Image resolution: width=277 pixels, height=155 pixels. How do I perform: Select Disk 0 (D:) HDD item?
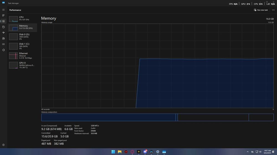(x=22, y=37)
